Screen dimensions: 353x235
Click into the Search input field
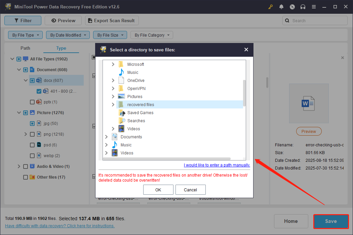[315, 21]
